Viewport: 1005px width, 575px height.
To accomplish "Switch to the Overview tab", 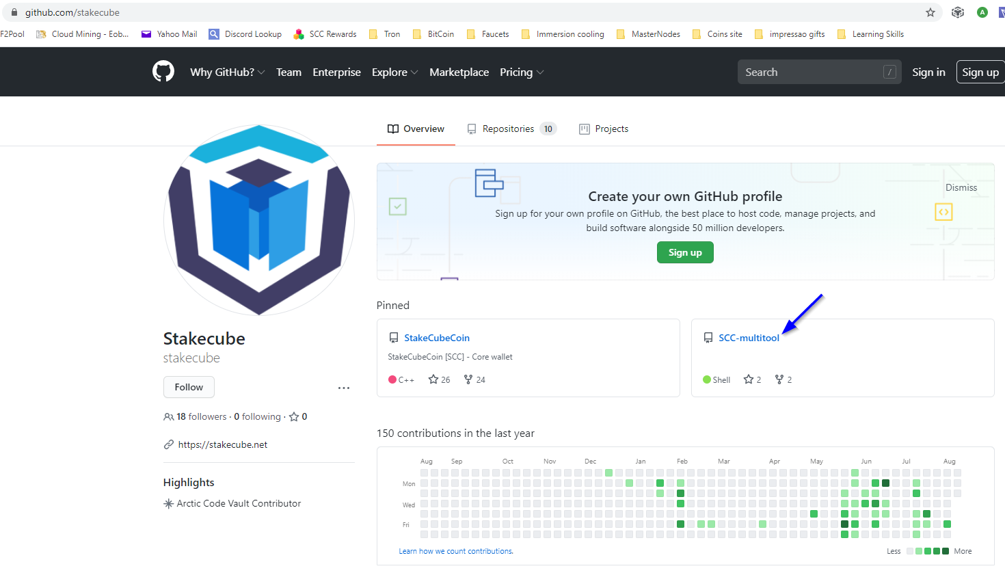I will point(416,129).
